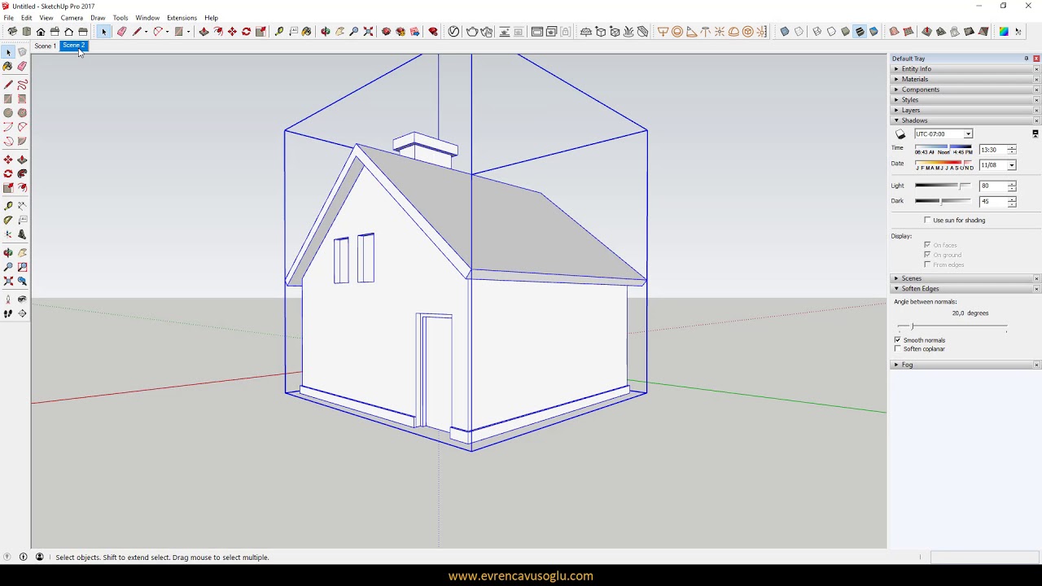Image resolution: width=1042 pixels, height=586 pixels.
Task: Open the Help menu
Action: click(x=211, y=18)
